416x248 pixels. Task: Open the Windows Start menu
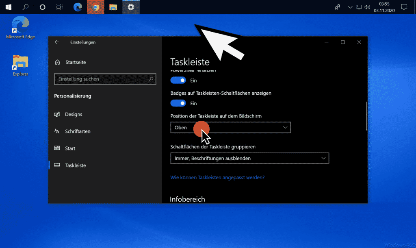tap(9, 7)
